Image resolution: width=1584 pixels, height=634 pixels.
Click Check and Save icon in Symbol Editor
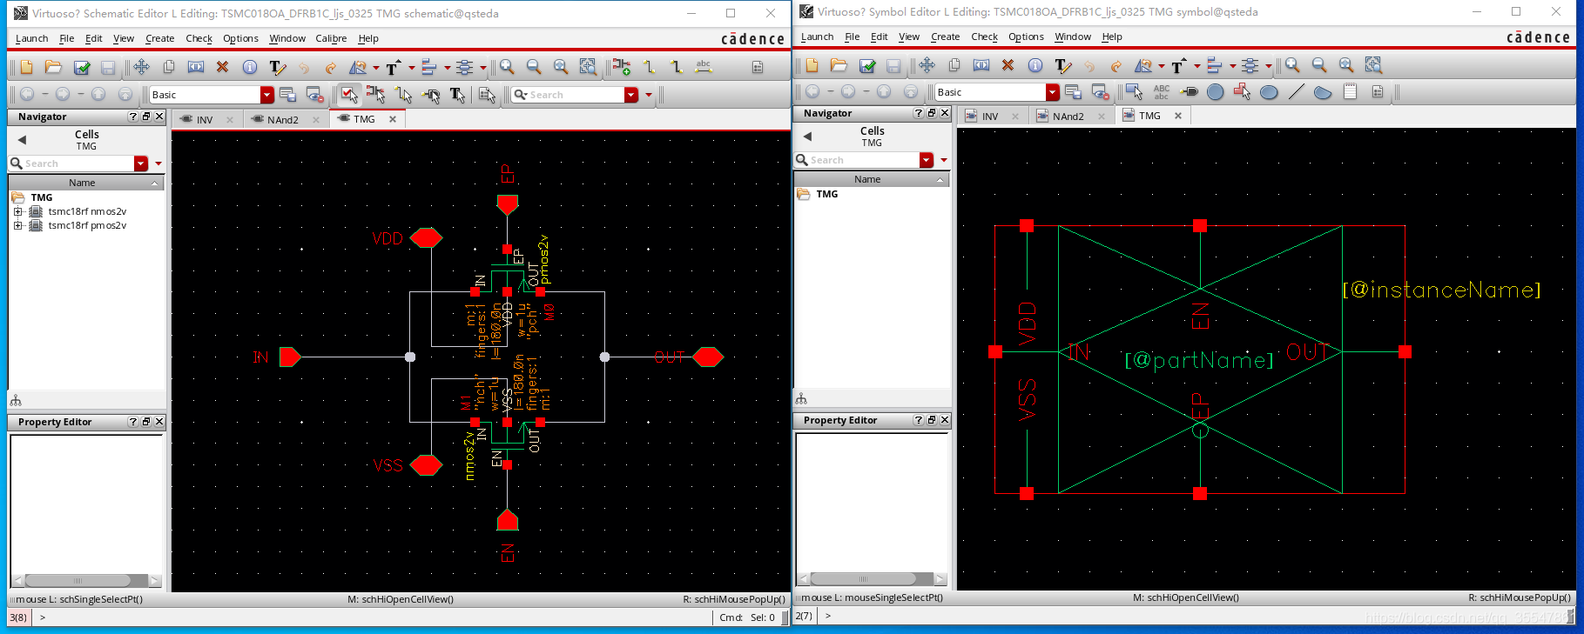click(867, 65)
